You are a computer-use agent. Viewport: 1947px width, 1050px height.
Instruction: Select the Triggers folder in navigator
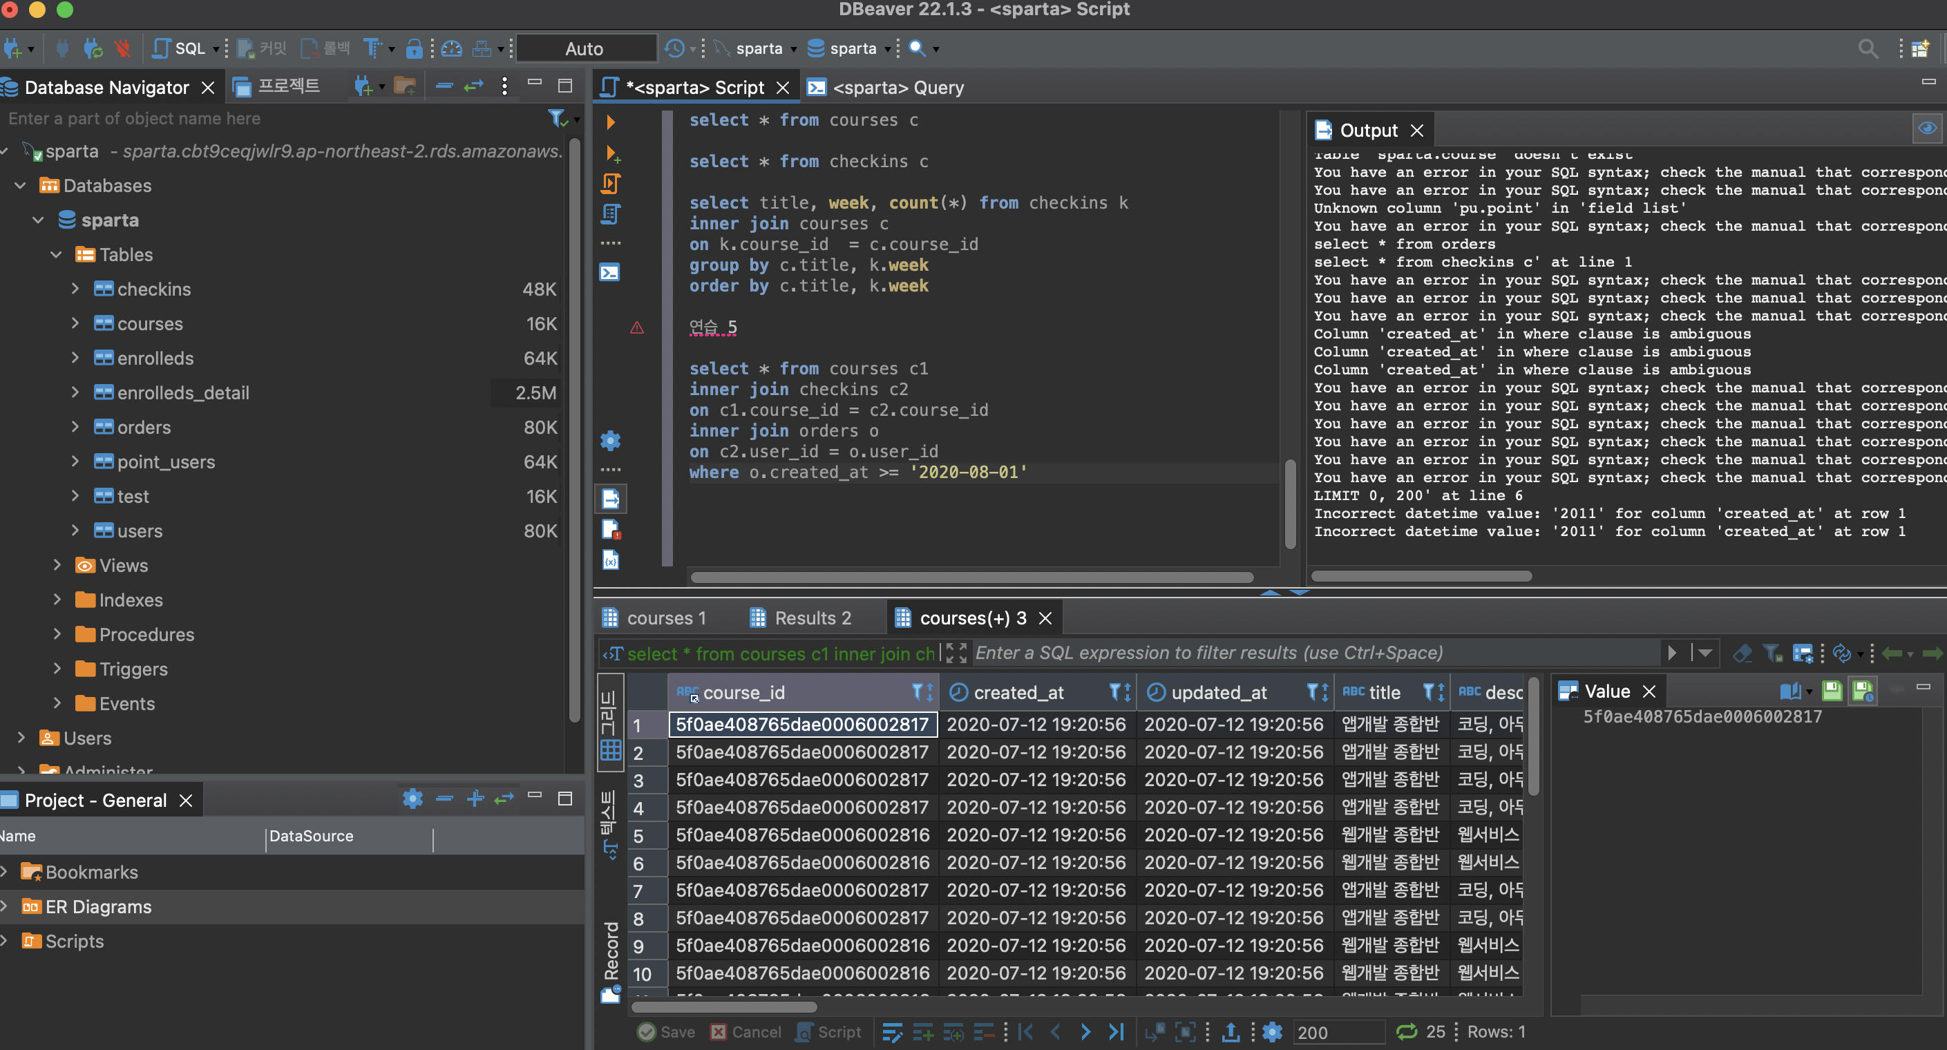[x=133, y=669]
